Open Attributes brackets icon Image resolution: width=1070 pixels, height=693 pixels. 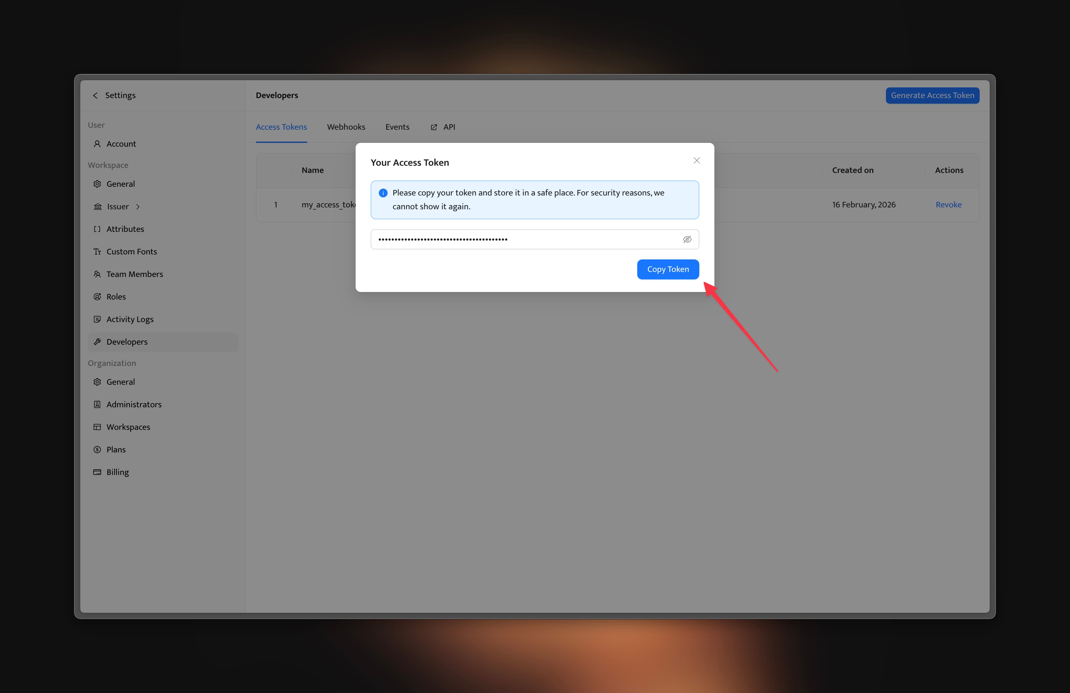[97, 229]
